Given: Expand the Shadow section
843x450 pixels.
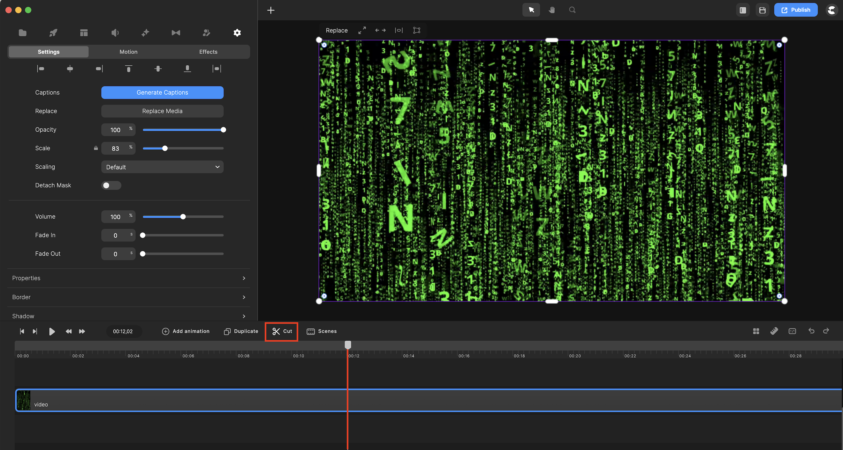Looking at the screenshot, I should point(129,316).
